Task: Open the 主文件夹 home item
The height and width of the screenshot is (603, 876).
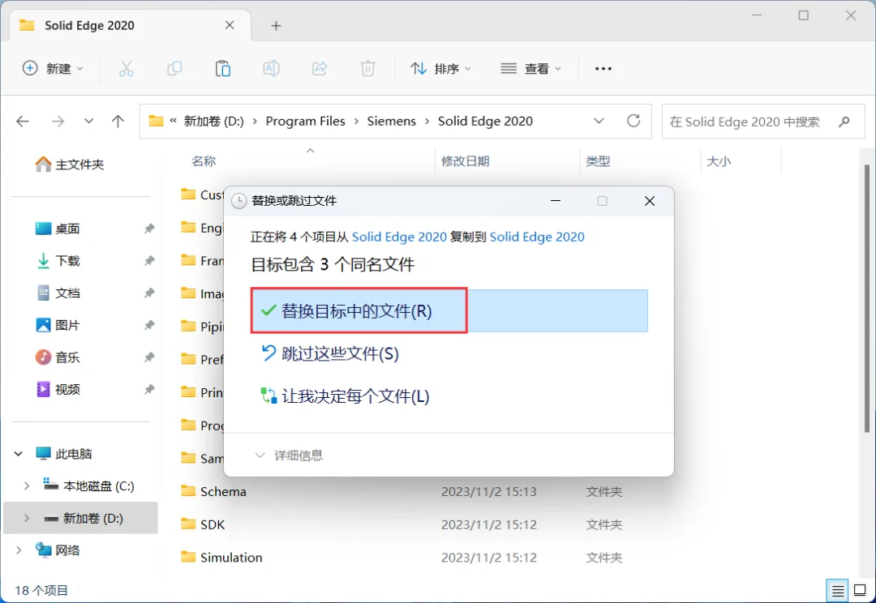Action: click(69, 165)
